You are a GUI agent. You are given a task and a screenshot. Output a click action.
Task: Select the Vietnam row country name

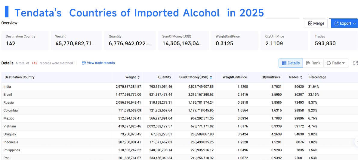10,126
